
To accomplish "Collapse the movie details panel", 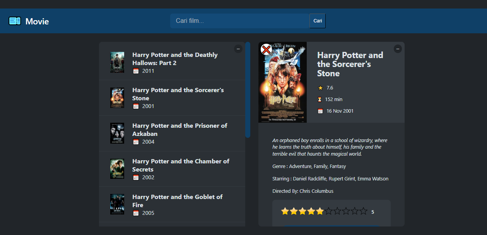I will tap(398, 49).
